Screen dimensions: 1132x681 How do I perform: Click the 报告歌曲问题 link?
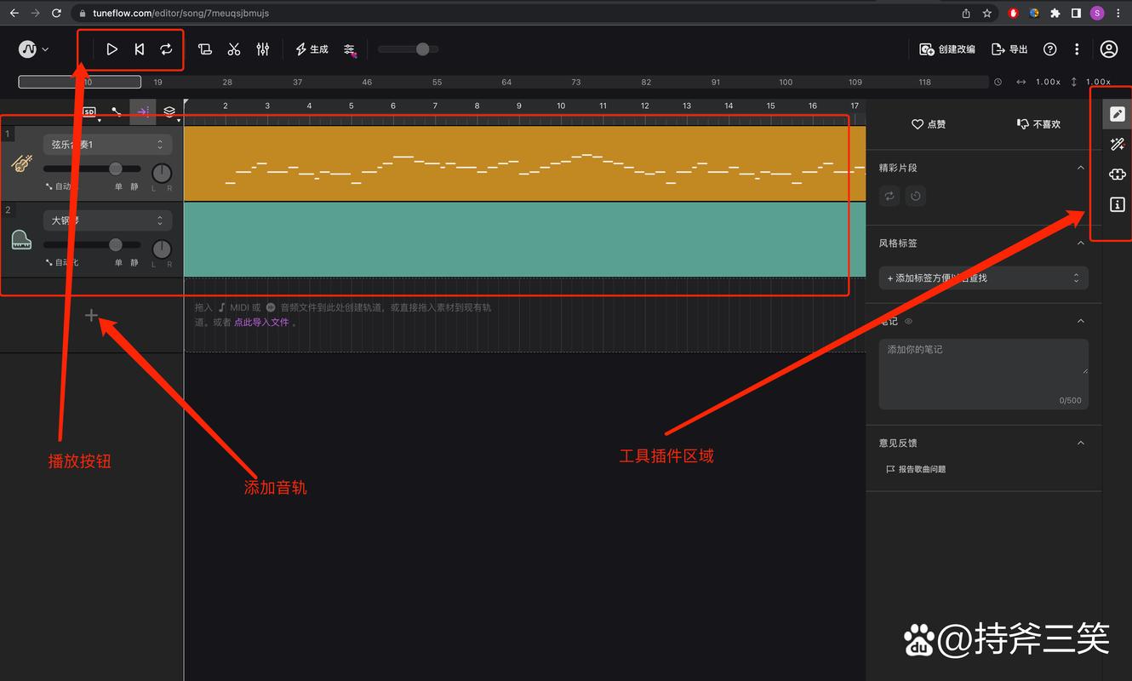(916, 469)
